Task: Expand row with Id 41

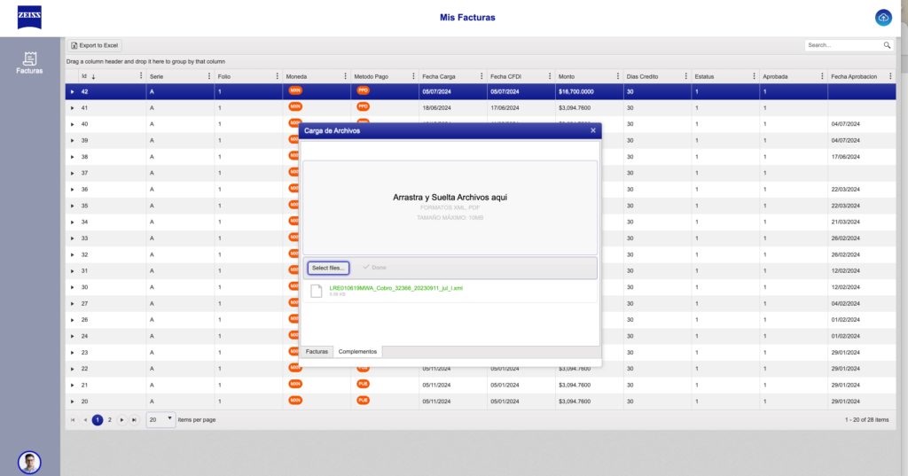Action: click(x=73, y=107)
